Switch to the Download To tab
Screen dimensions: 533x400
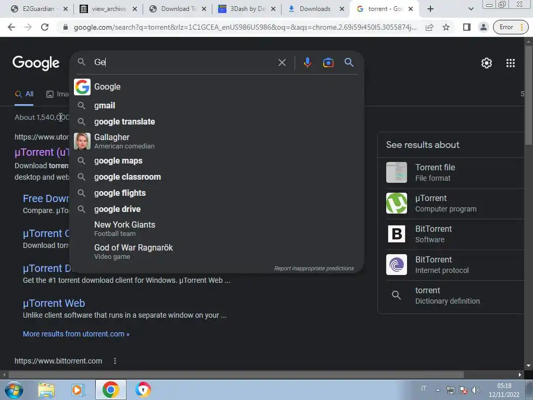(x=177, y=9)
